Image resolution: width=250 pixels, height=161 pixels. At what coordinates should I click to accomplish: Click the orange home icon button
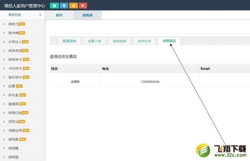73,6
